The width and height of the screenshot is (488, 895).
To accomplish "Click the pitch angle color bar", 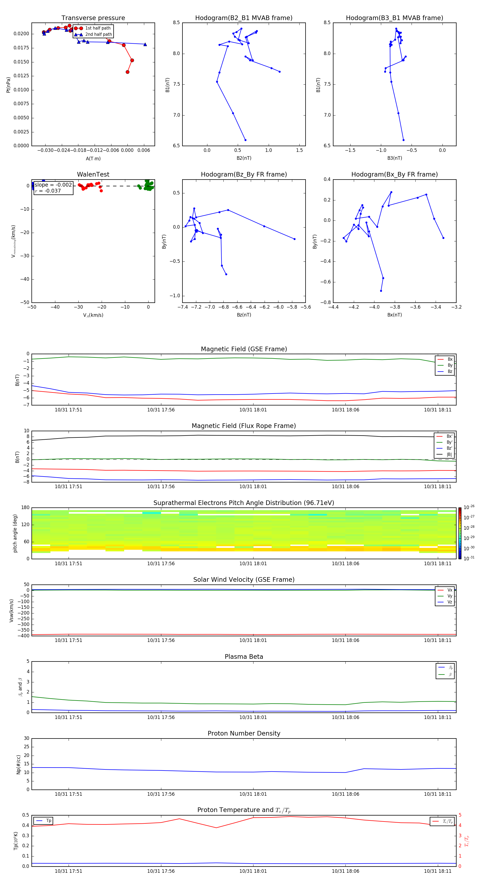I will point(460,533).
